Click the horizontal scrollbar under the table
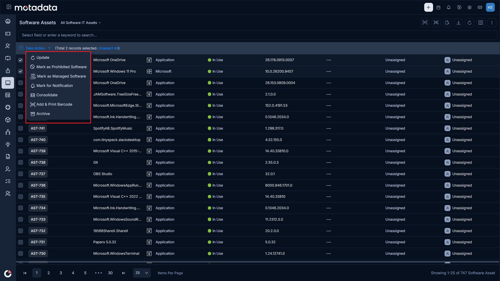The width and height of the screenshot is (500, 281). [x=258, y=261]
